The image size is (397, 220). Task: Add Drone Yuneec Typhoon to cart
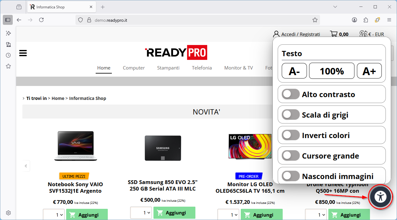tap(349, 215)
